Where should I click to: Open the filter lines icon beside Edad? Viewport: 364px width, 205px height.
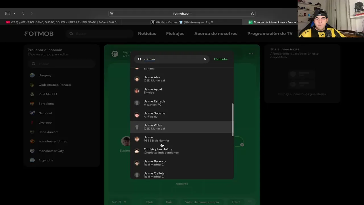pos(250,202)
